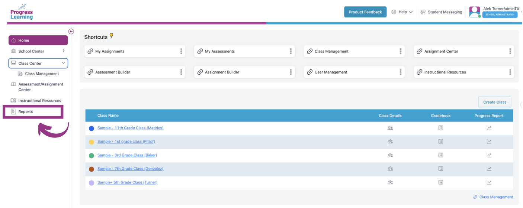This screenshot has height=208, width=523.
Task: Click the green color dot for 3rd Grade Class
Action: click(92, 156)
